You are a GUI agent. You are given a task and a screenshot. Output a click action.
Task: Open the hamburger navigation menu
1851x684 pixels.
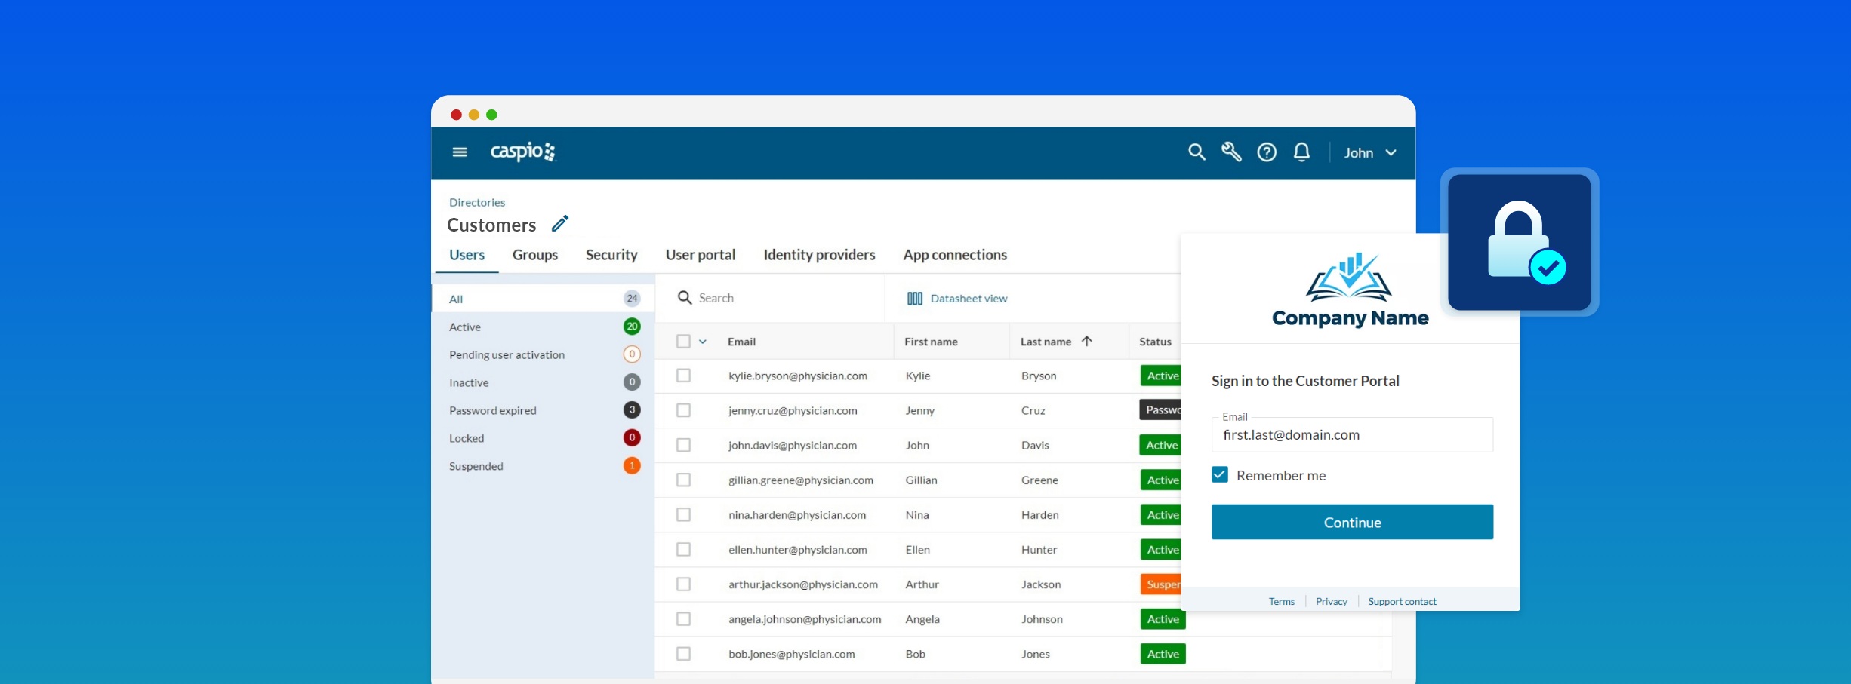click(459, 152)
